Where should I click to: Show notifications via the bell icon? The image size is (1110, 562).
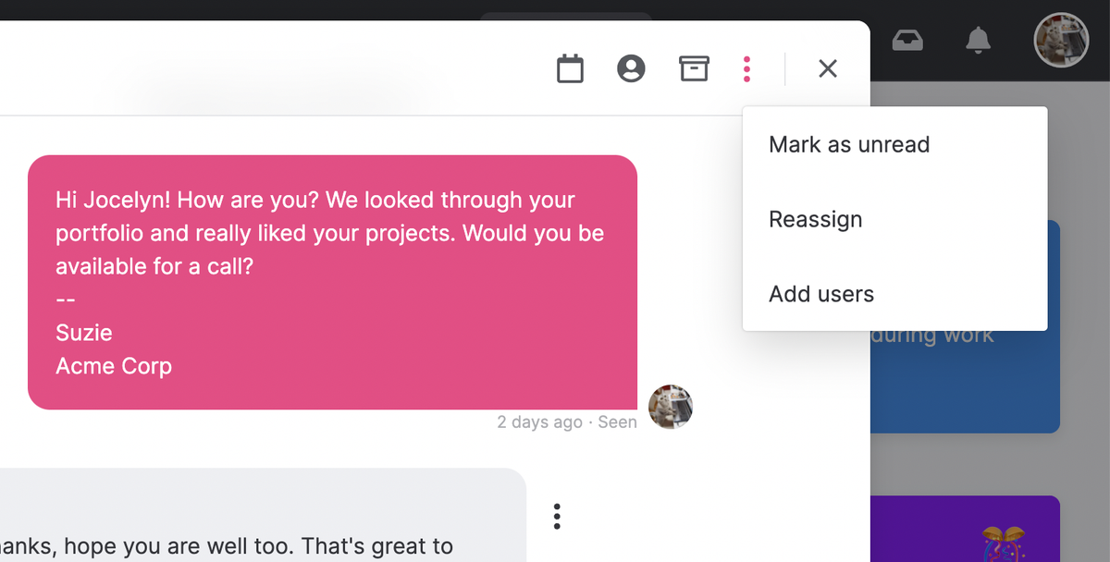[x=978, y=40]
